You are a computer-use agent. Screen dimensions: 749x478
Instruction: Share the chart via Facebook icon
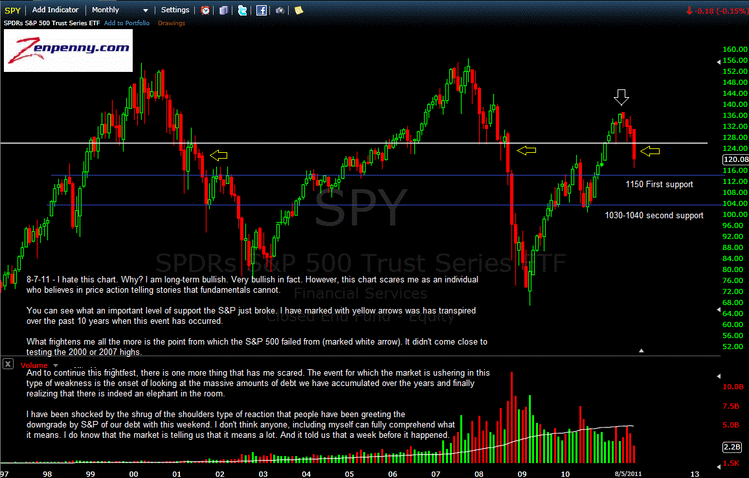(x=262, y=10)
